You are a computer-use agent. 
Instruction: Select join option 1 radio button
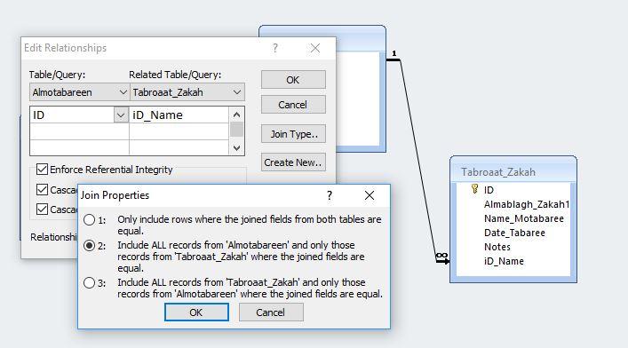(89, 220)
